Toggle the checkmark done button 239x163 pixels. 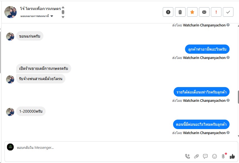(228, 12)
